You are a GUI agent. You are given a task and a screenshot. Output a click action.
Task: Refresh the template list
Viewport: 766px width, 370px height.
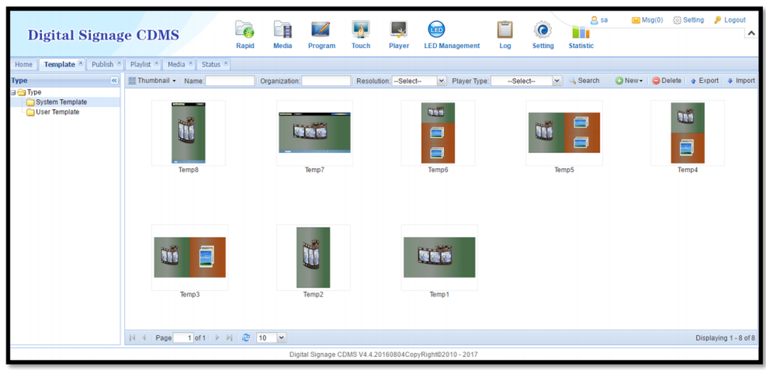[x=246, y=338]
